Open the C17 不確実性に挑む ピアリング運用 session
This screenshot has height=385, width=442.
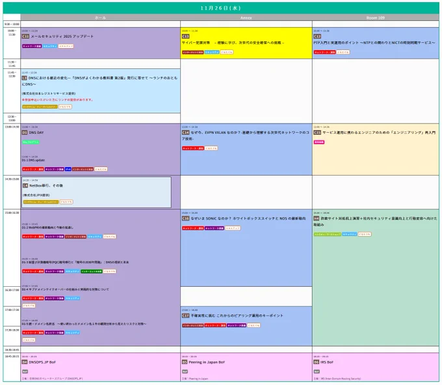click(237, 315)
